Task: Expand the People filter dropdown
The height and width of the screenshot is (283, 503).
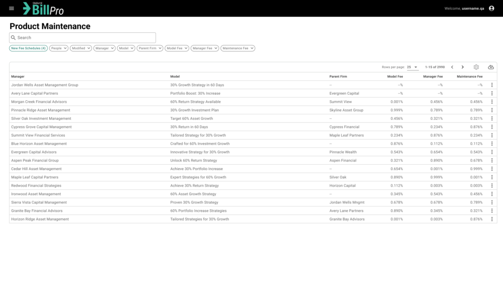Action: [58, 48]
